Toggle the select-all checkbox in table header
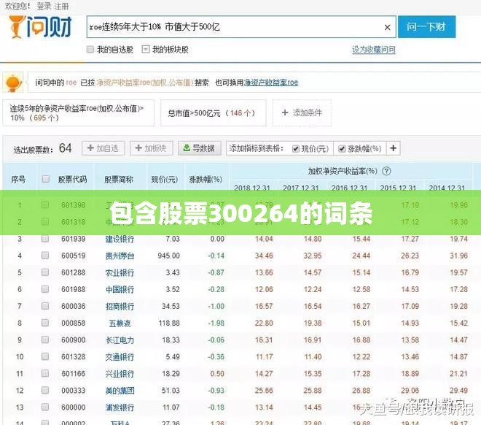This screenshot has height=425, width=481. click(46, 179)
